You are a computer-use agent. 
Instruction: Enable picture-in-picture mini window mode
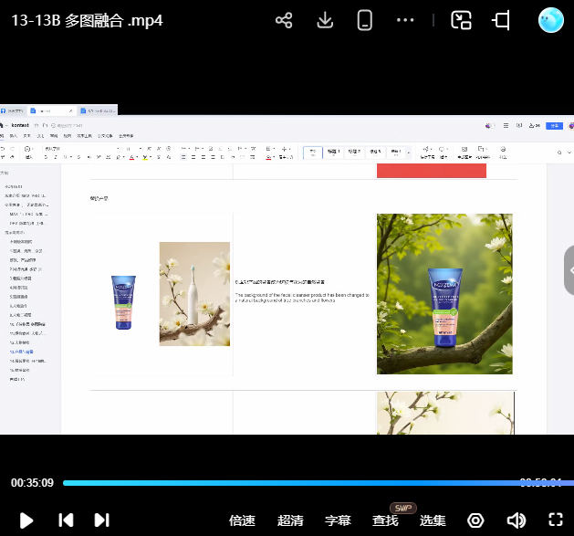coord(462,20)
